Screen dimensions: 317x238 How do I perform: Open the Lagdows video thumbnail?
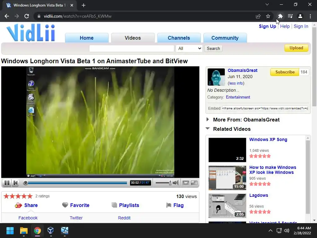(x=227, y=206)
